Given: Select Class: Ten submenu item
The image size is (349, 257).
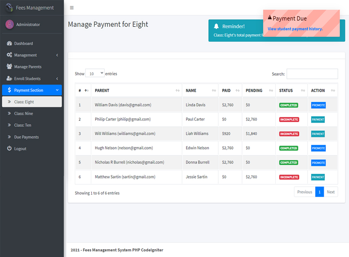Looking at the screenshot, I should point(32,125).
